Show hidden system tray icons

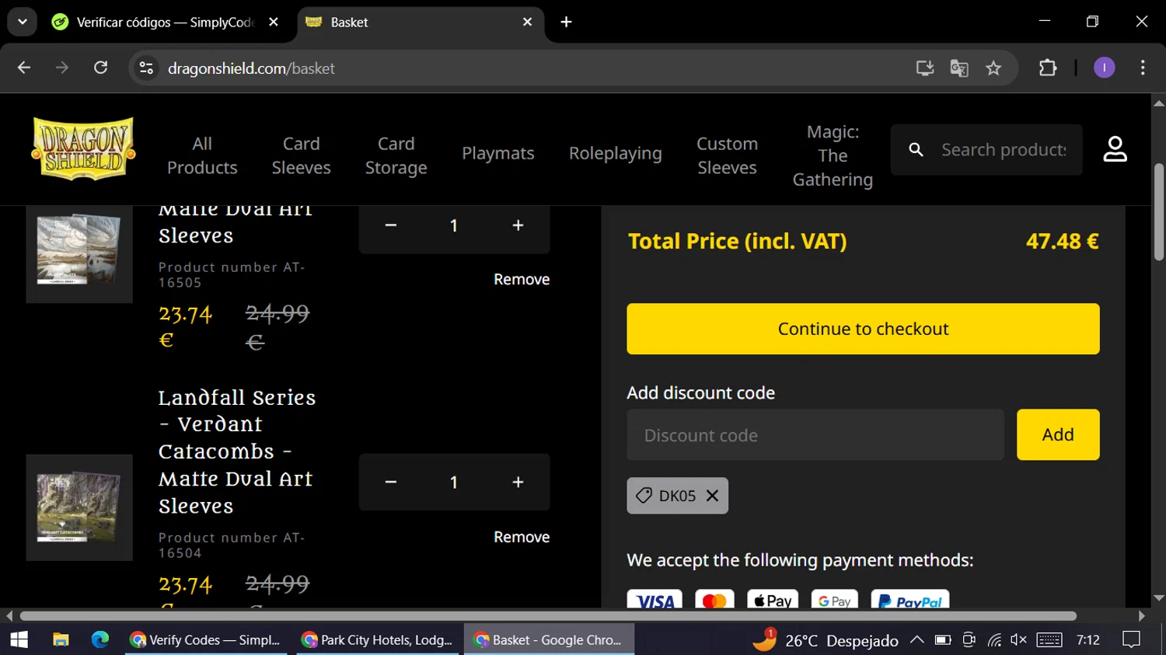click(917, 639)
